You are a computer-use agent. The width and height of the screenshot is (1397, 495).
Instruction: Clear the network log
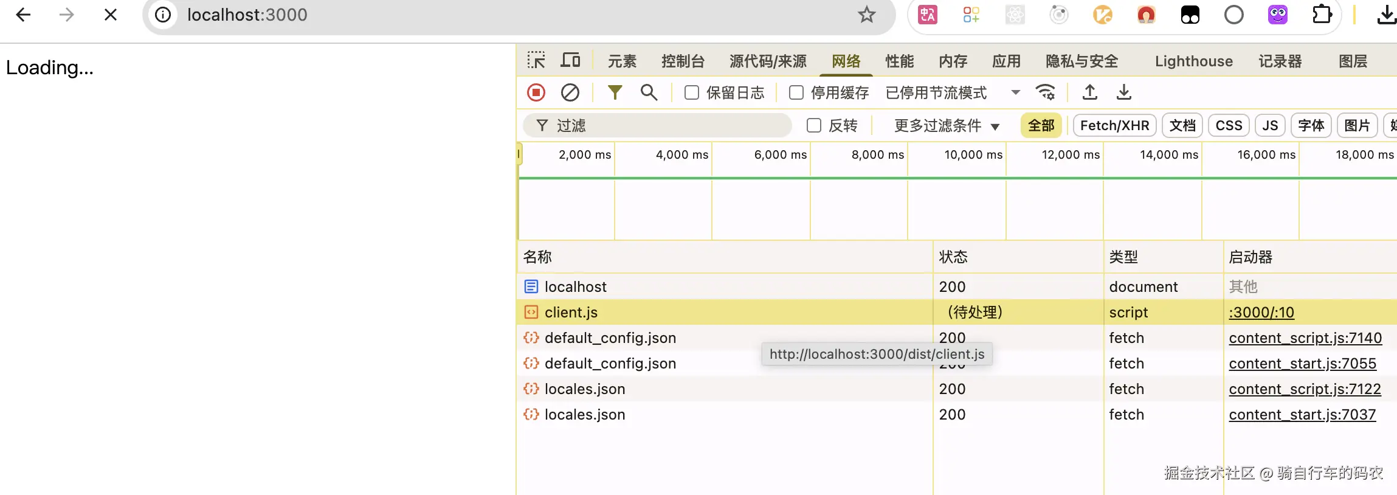pyautogui.click(x=570, y=92)
